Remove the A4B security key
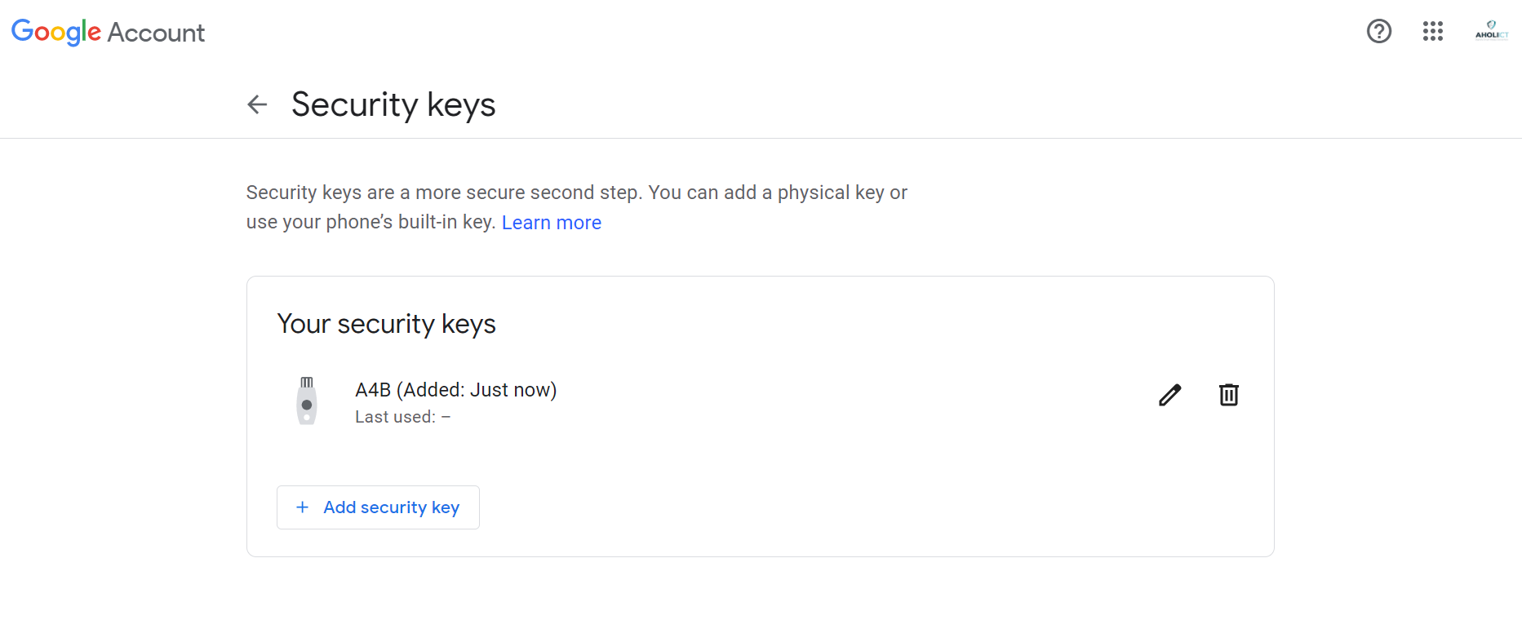Viewport: 1522px width, 629px height. (1229, 395)
